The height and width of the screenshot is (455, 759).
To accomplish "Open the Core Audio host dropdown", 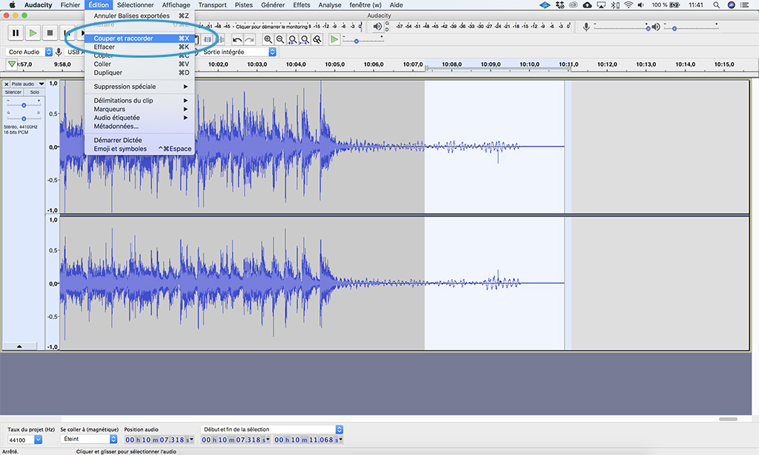I will pos(29,52).
